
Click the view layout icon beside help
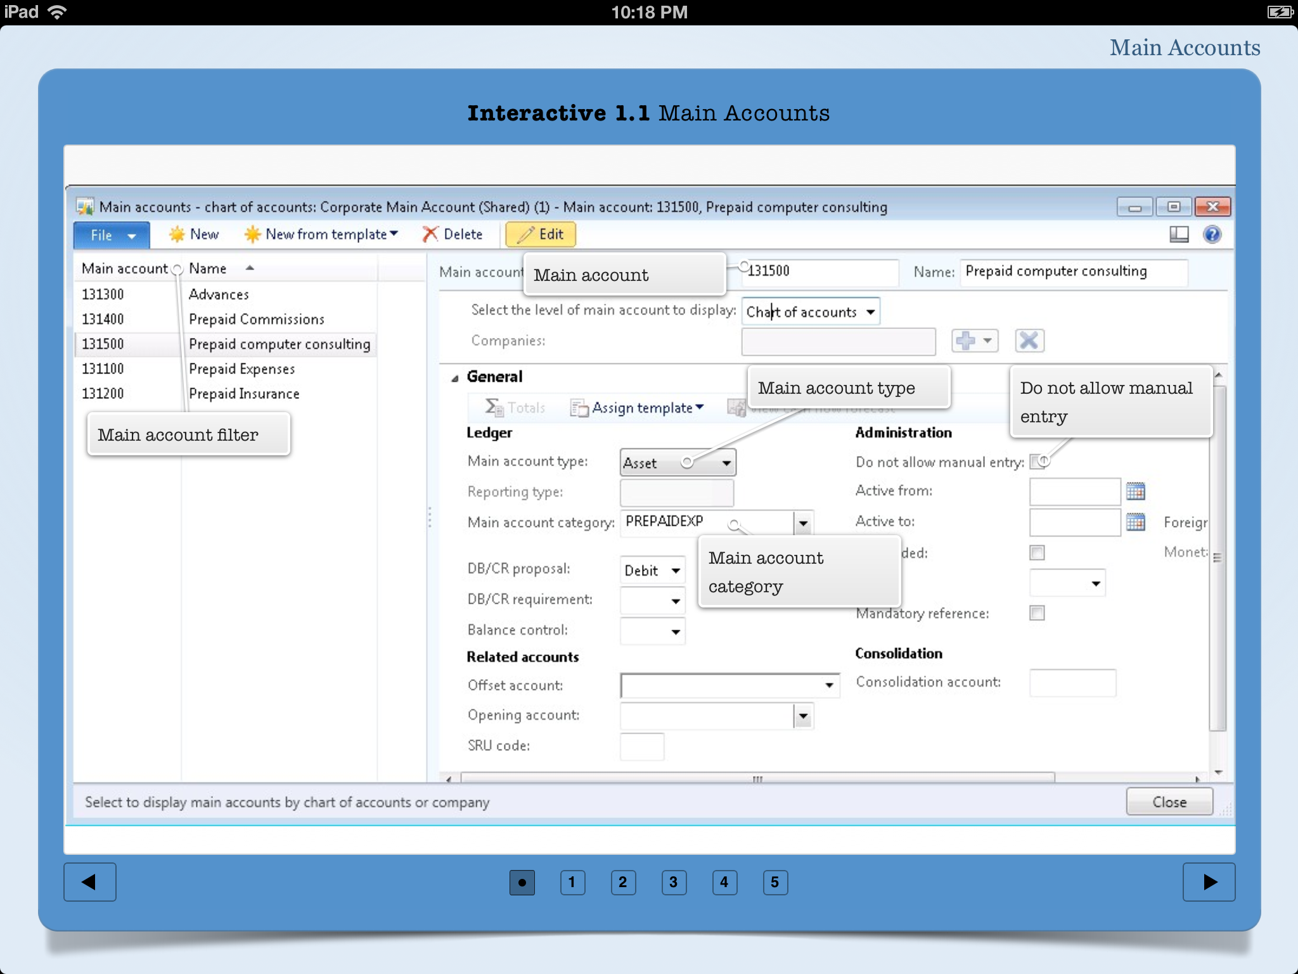tap(1178, 235)
